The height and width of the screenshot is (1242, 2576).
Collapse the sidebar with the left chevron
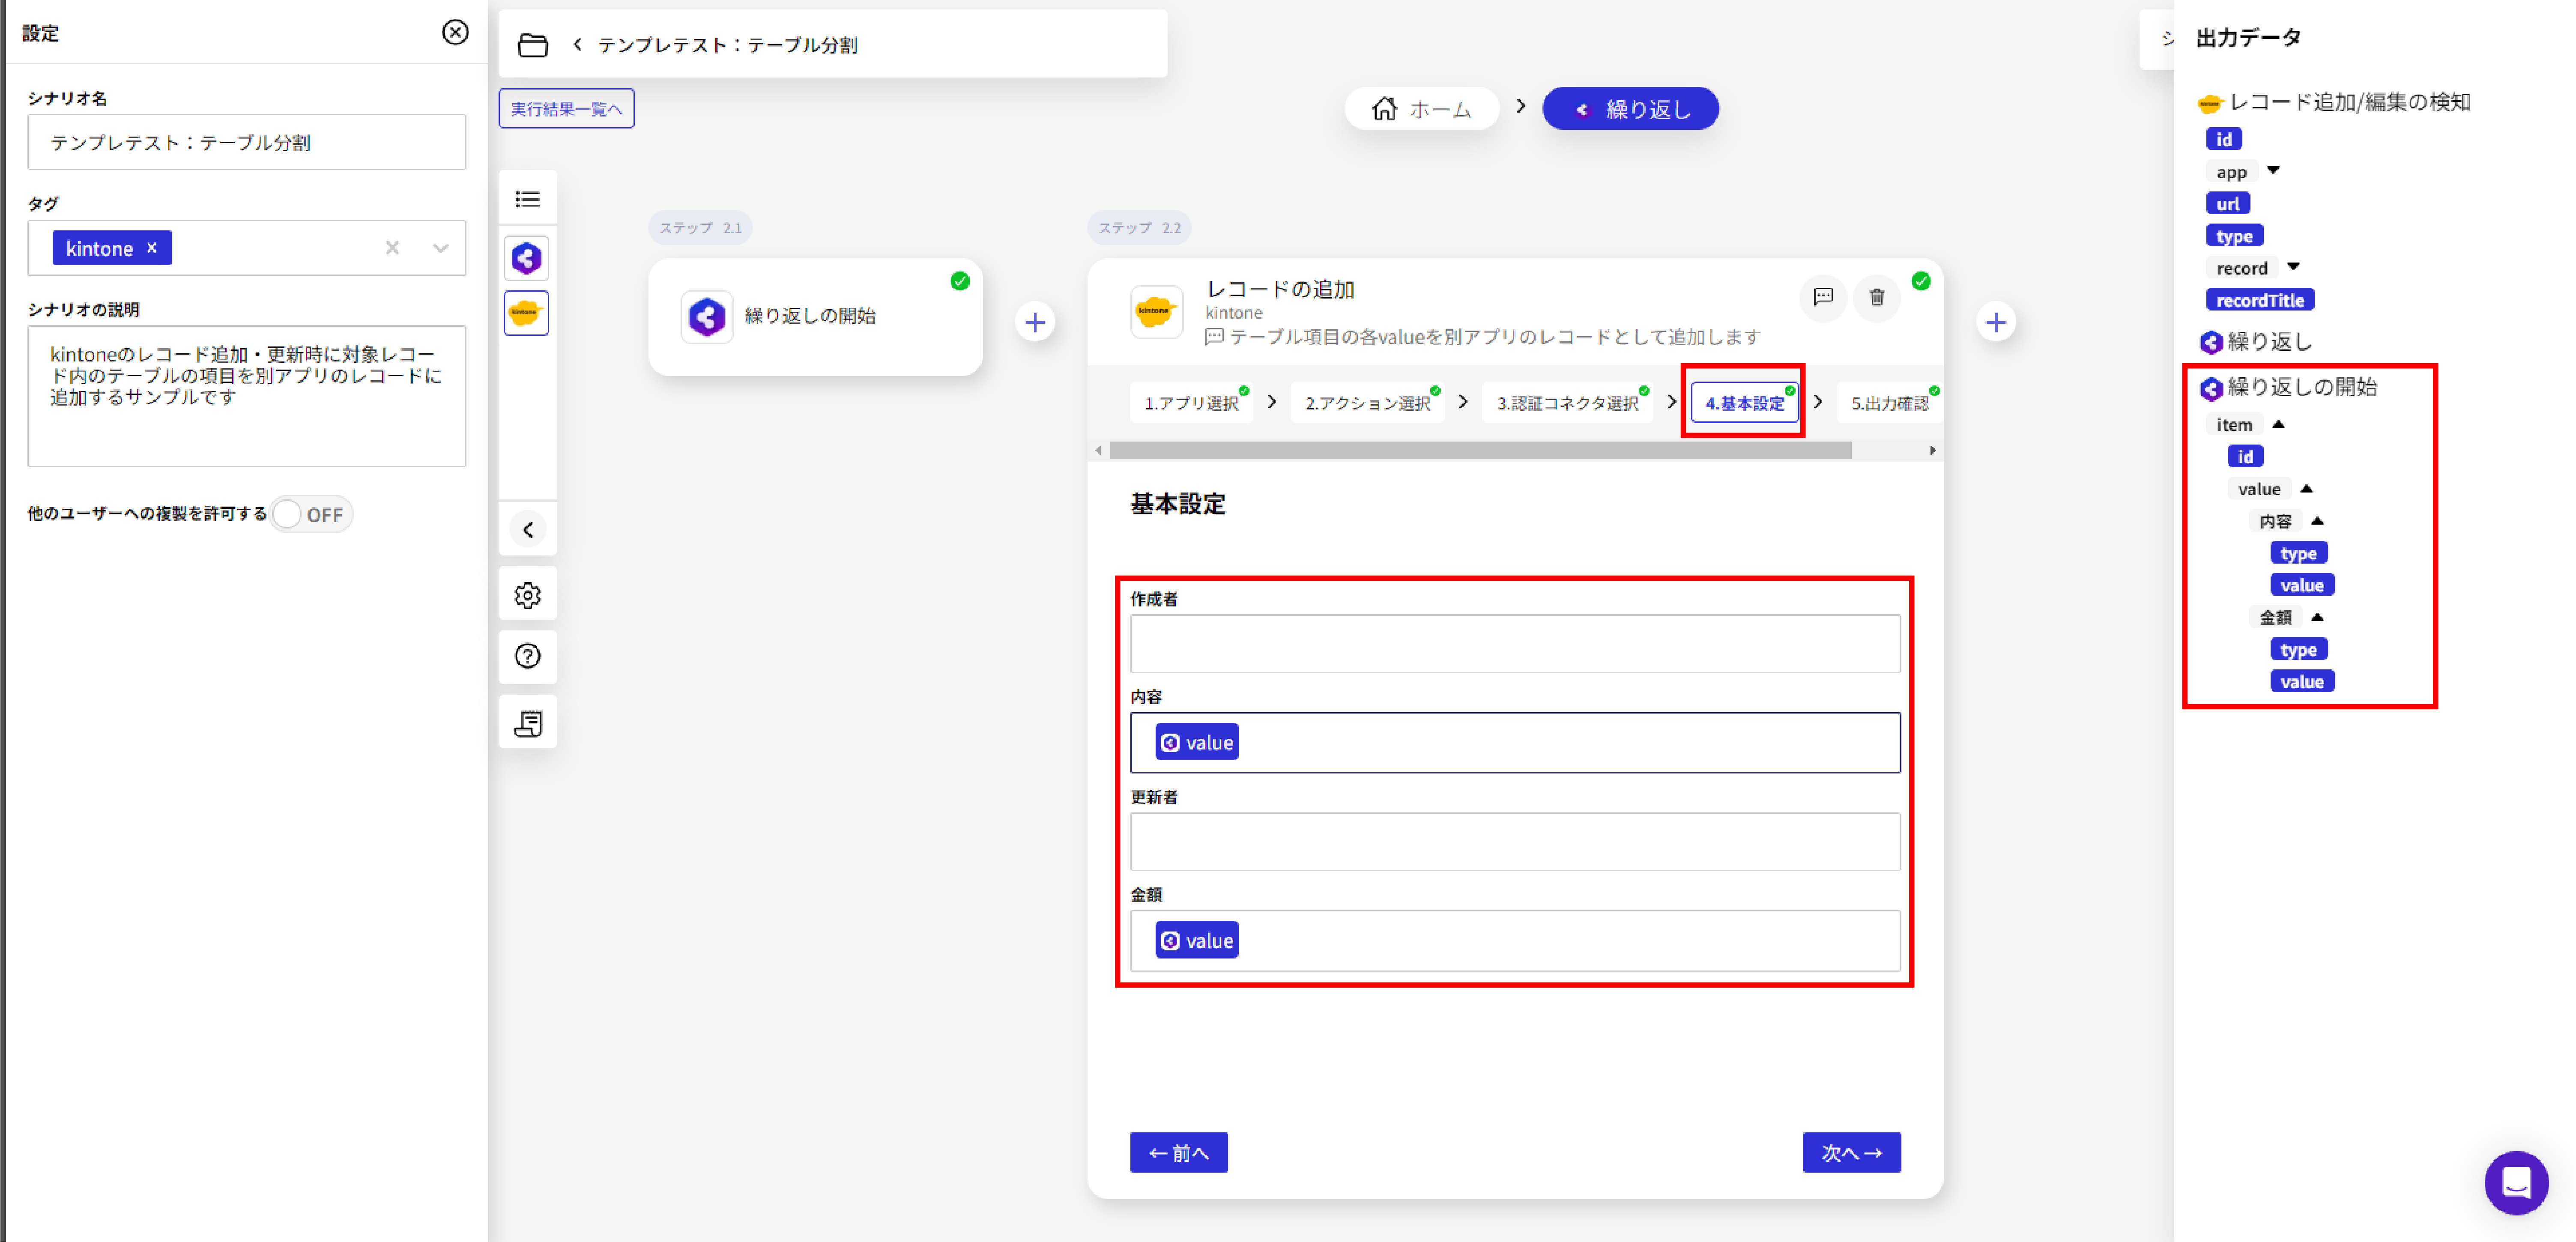click(528, 530)
